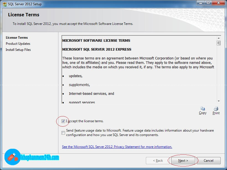Click the greyed-out Back button
227x170 pixels.
158,161
